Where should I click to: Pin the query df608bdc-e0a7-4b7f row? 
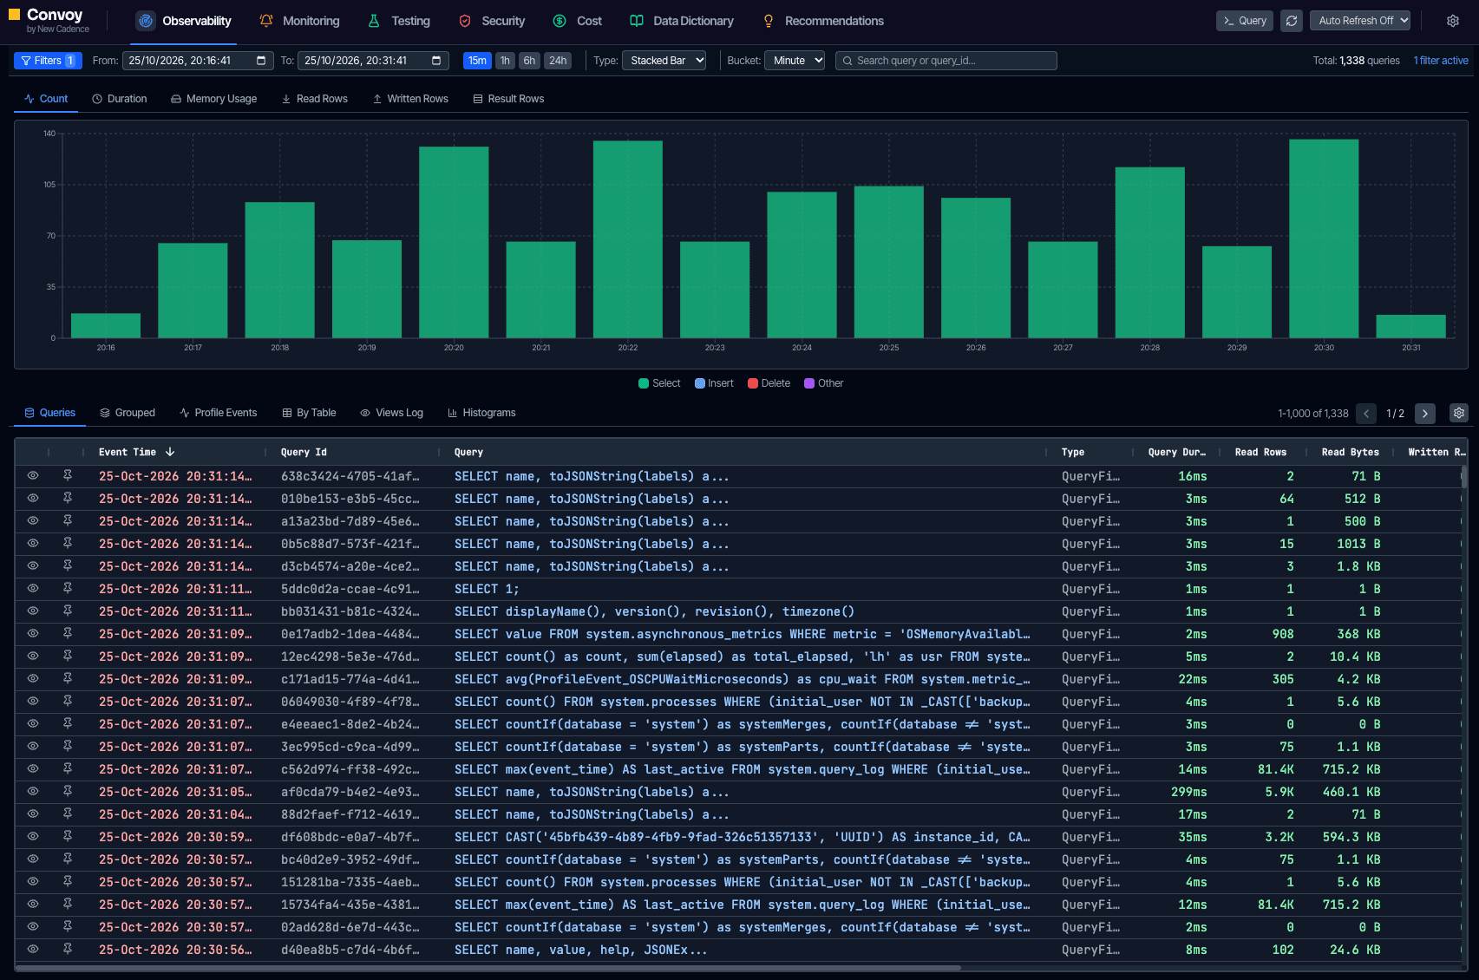coord(68,836)
